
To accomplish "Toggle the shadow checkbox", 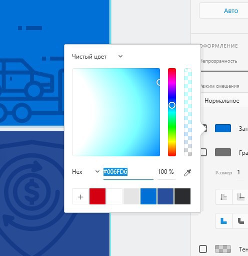I will (203, 249).
